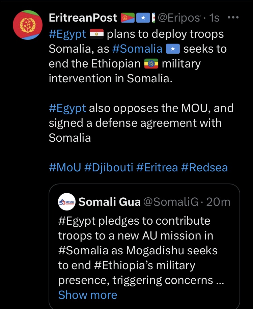
Task: Open the second #Egypt hashtag
Action: [x=67, y=108]
